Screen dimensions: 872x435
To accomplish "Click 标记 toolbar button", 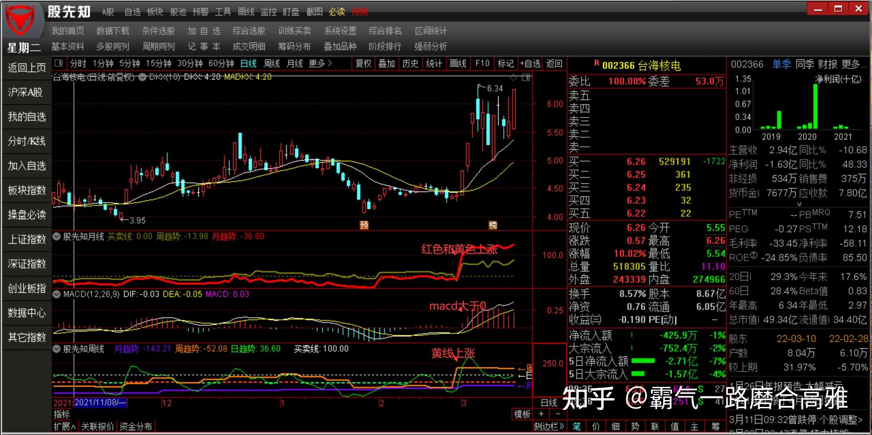I will [x=506, y=64].
